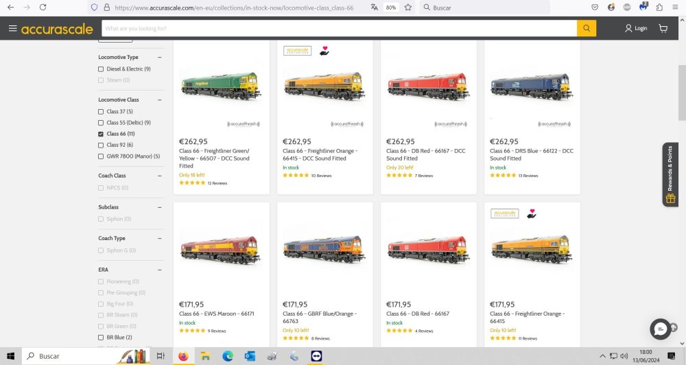
Task: Click the GBRF blue/orange locomotive image
Action: click(324, 248)
